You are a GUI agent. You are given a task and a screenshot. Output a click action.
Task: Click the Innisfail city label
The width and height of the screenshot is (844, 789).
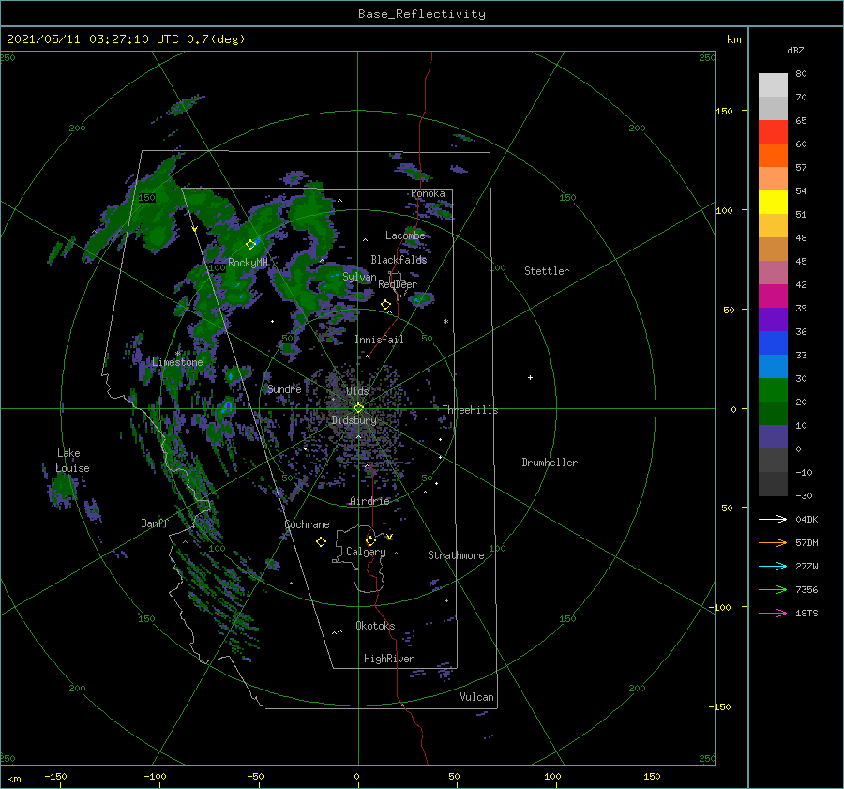pyautogui.click(x=379, y=340)
